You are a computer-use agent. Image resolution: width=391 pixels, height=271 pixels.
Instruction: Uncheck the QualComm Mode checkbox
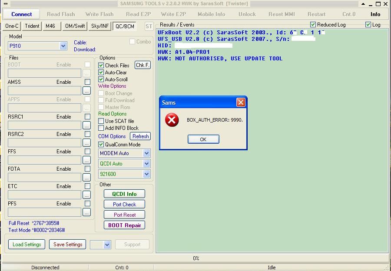[101, 144]
